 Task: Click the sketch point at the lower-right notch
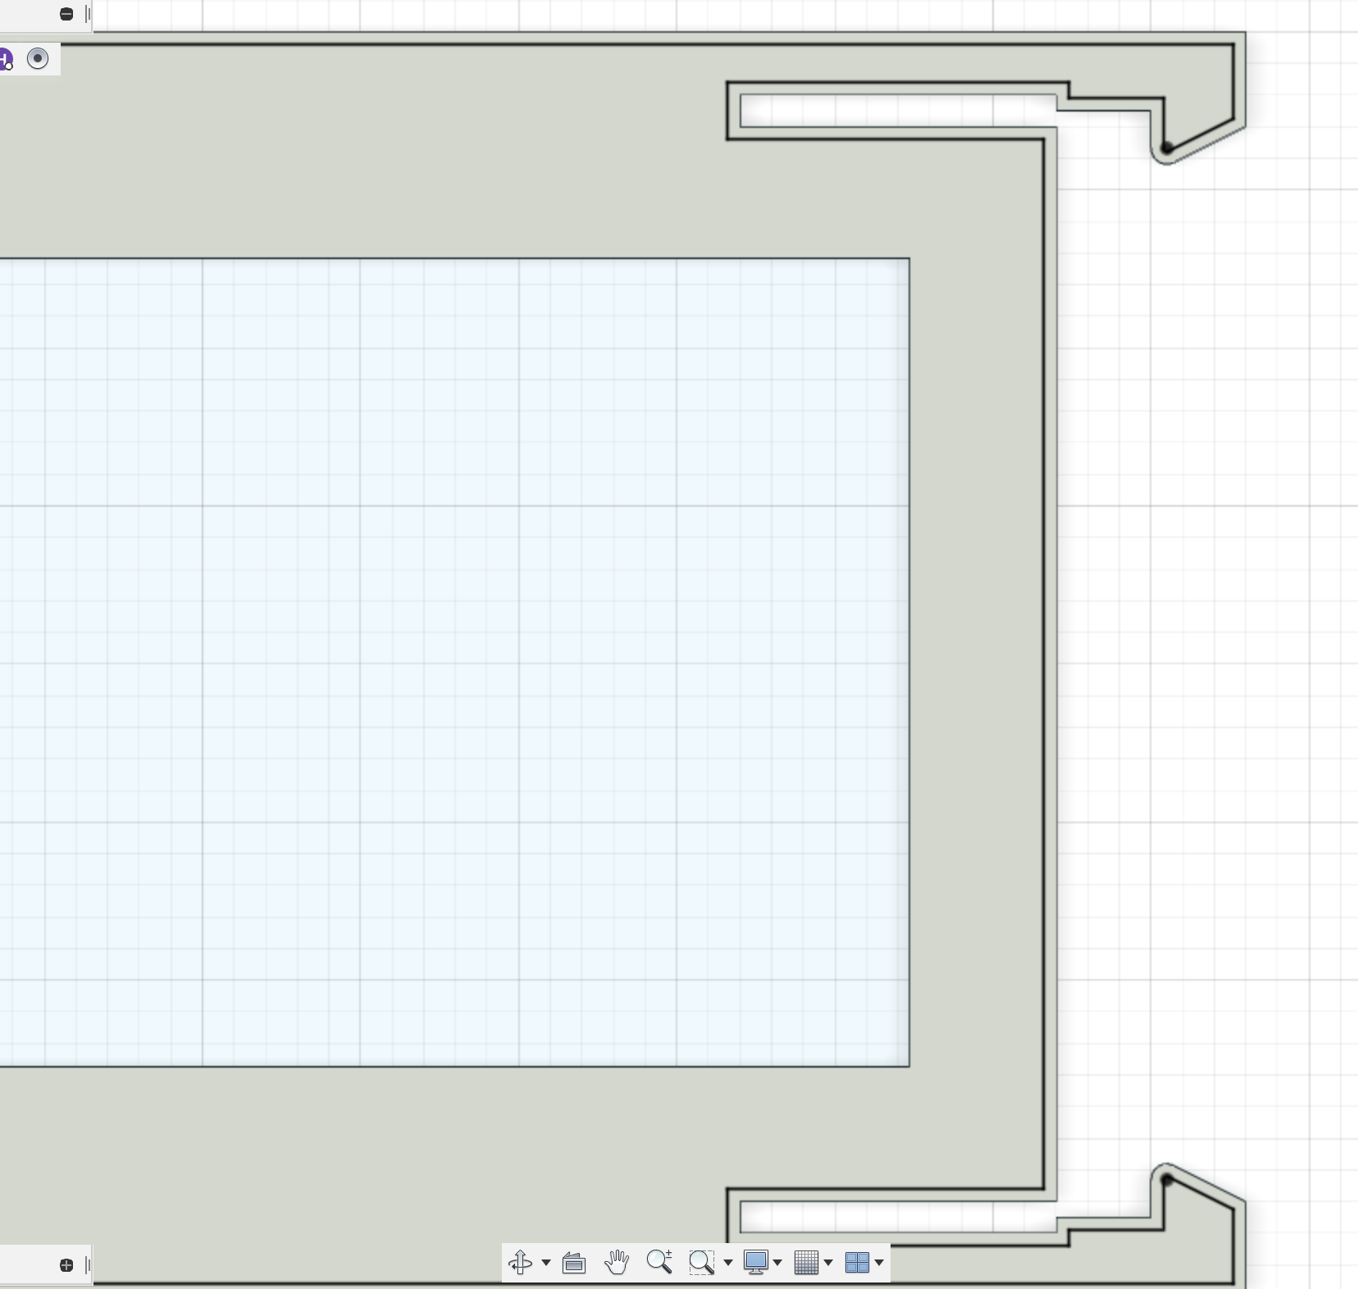(x=1168, y=1181)
